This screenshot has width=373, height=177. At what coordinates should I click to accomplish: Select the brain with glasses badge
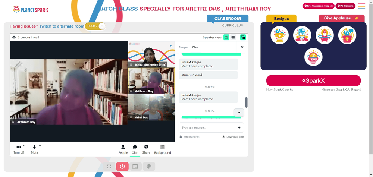pos(313,57)
